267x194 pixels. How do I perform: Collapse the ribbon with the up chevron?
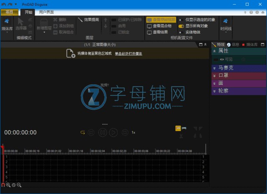(263, 12)
